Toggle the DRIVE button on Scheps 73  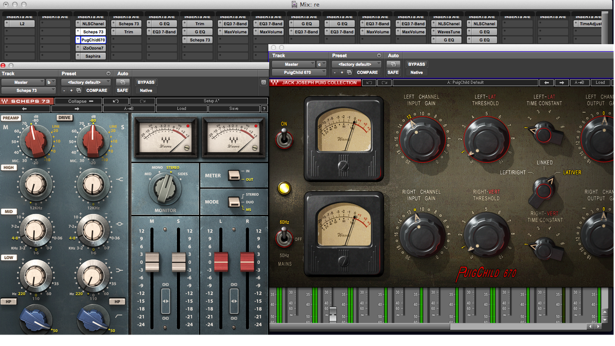click(x=65, y=118)
